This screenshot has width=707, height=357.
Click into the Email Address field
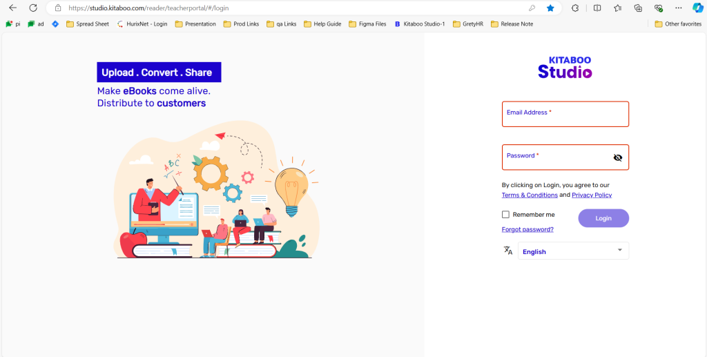pos(565,114)
